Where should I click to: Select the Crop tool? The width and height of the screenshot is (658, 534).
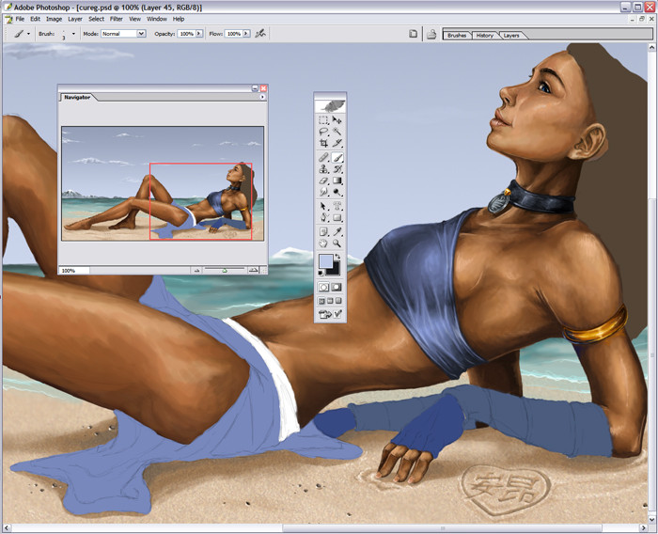point(323,143)
